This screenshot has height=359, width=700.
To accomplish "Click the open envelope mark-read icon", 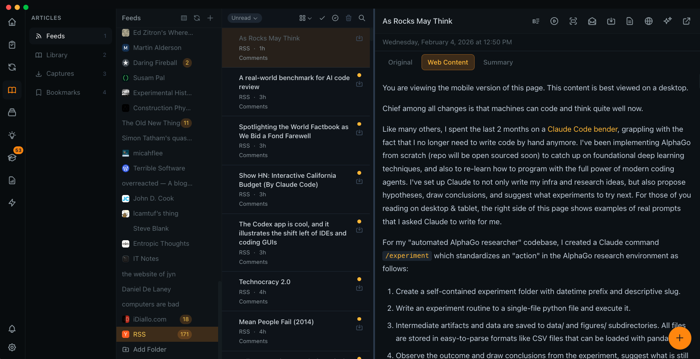I will pos(592,21).
